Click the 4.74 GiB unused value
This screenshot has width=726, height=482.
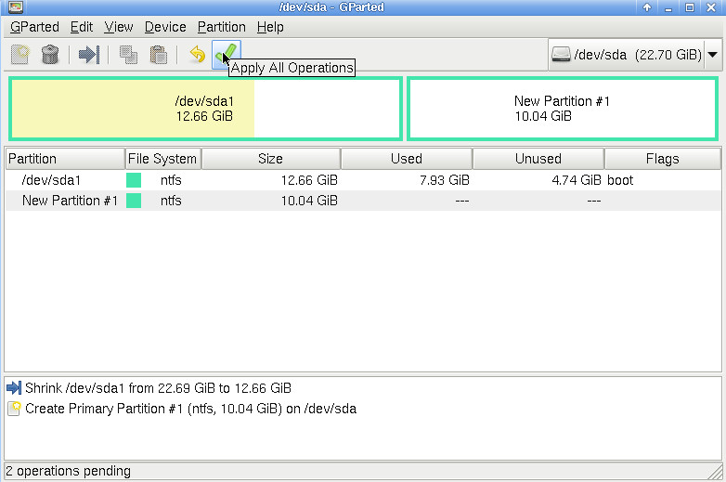point(577,180)
